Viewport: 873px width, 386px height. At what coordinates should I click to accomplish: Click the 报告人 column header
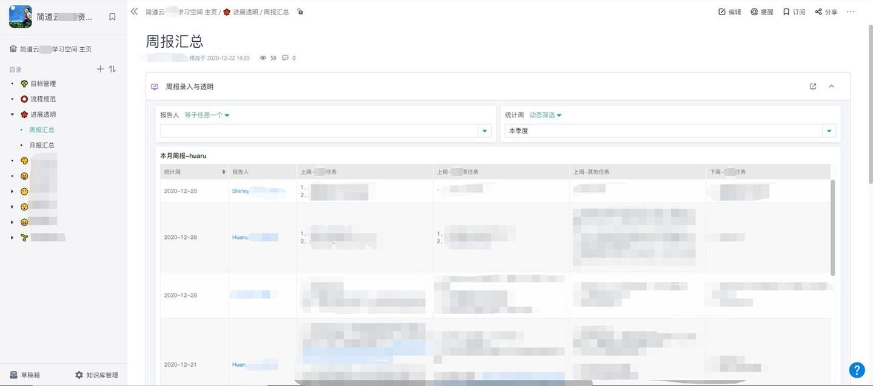coord(263,172)
